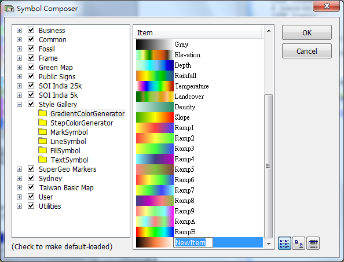Uncheck the Taiwan Basic Map checkbox
The image size is (344, 262).
coord(31,187)
